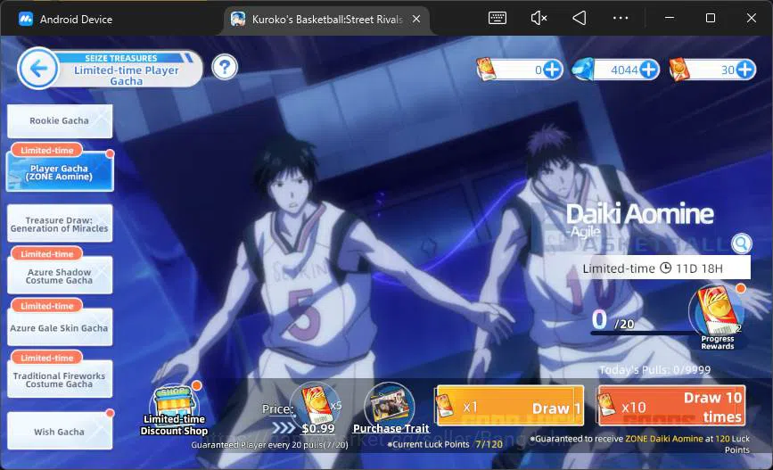Open Azure Shadow Costume Gacha
Screen dimensions: 773x470
point(60,276)
